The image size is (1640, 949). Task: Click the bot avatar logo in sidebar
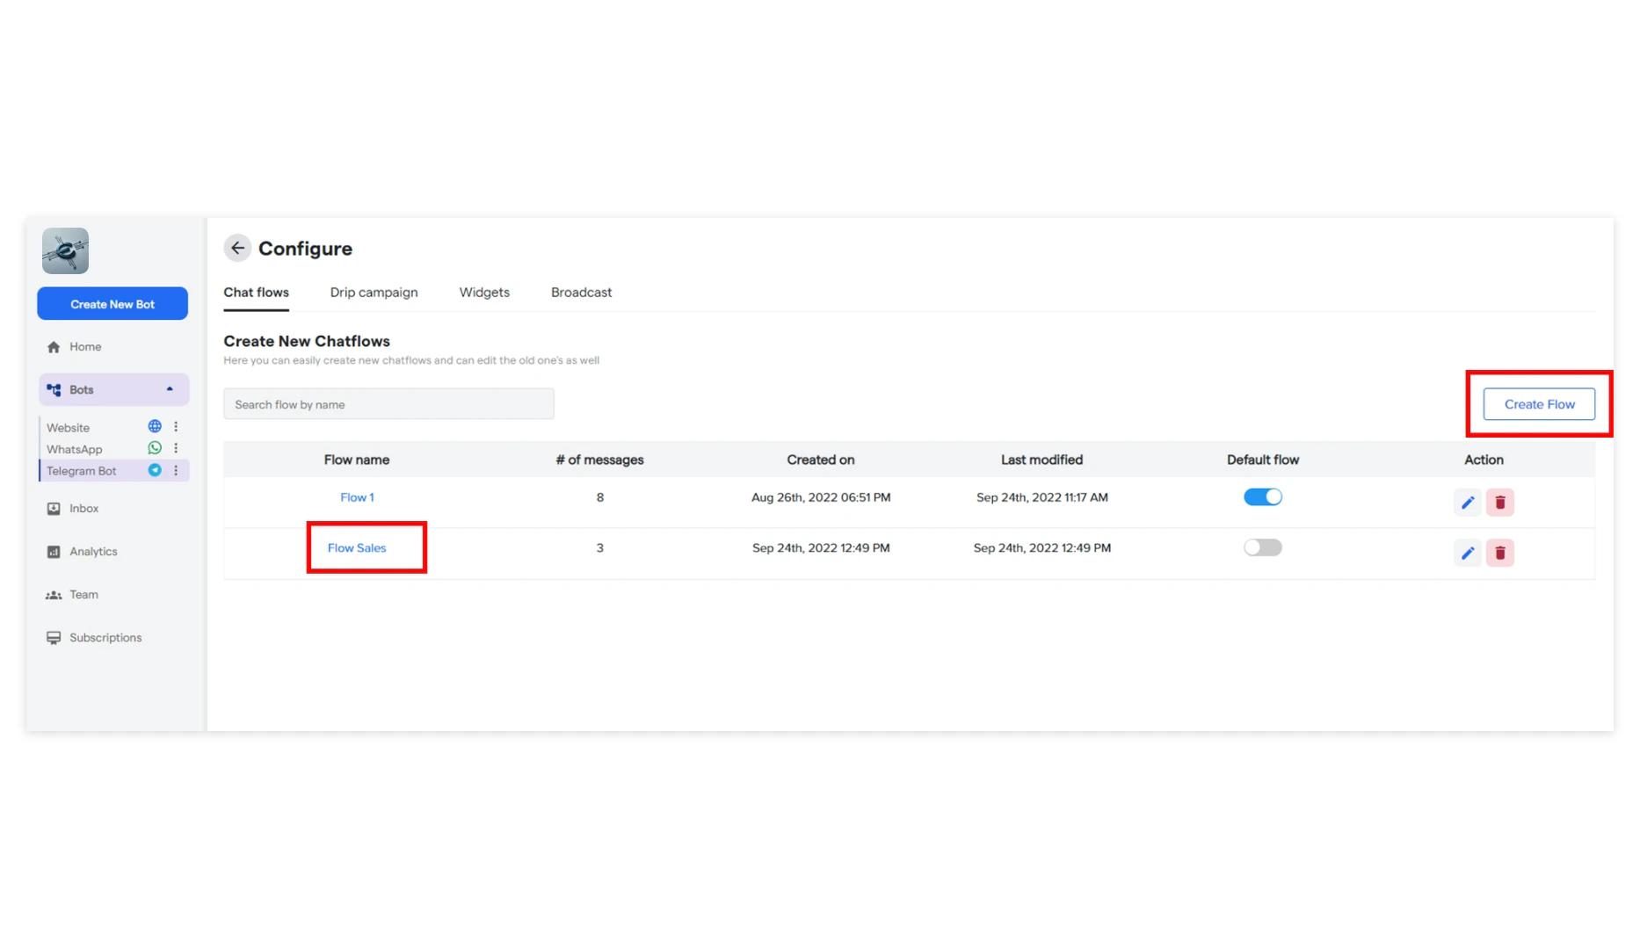65,250
